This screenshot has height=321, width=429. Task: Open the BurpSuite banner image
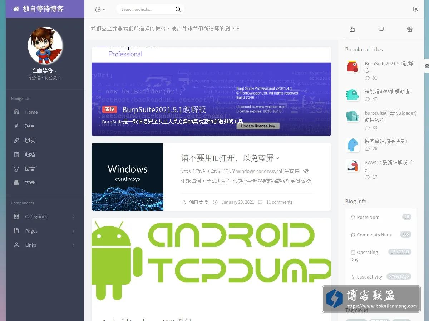click(211, 91)
